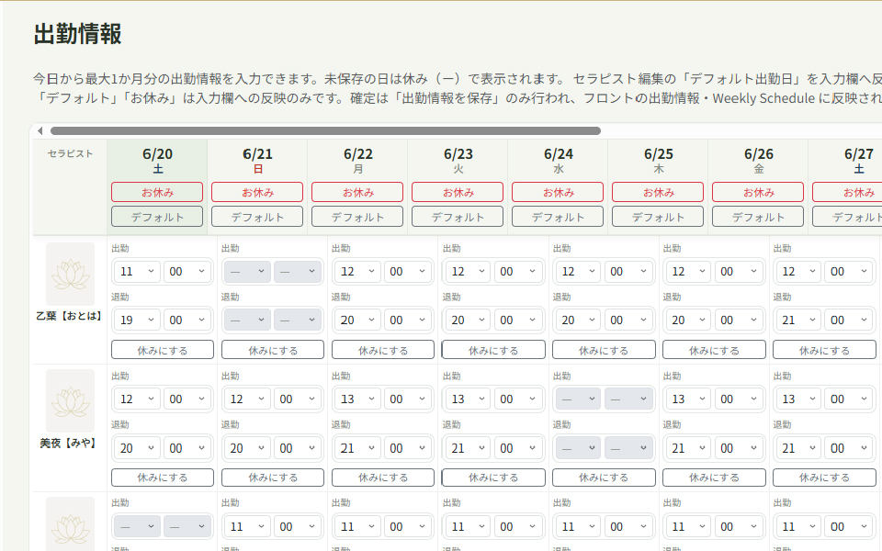Set 6/26 to お休み

pyautogui.click(x=758, y=192)
